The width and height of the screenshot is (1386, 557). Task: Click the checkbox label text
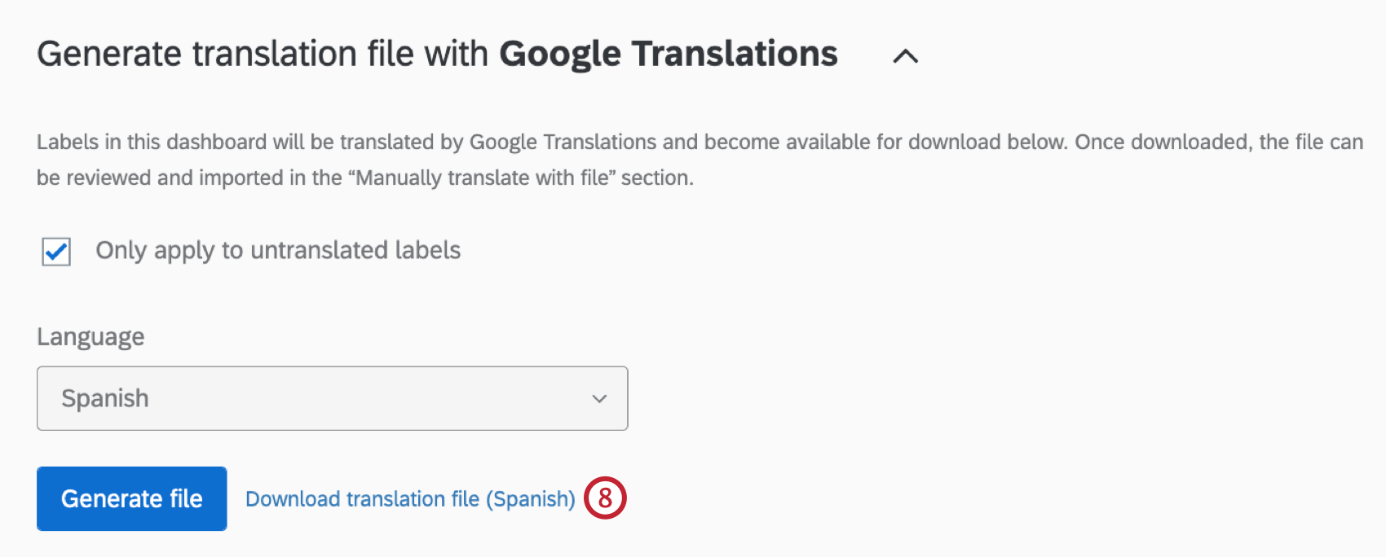click(x=277, y=251)
